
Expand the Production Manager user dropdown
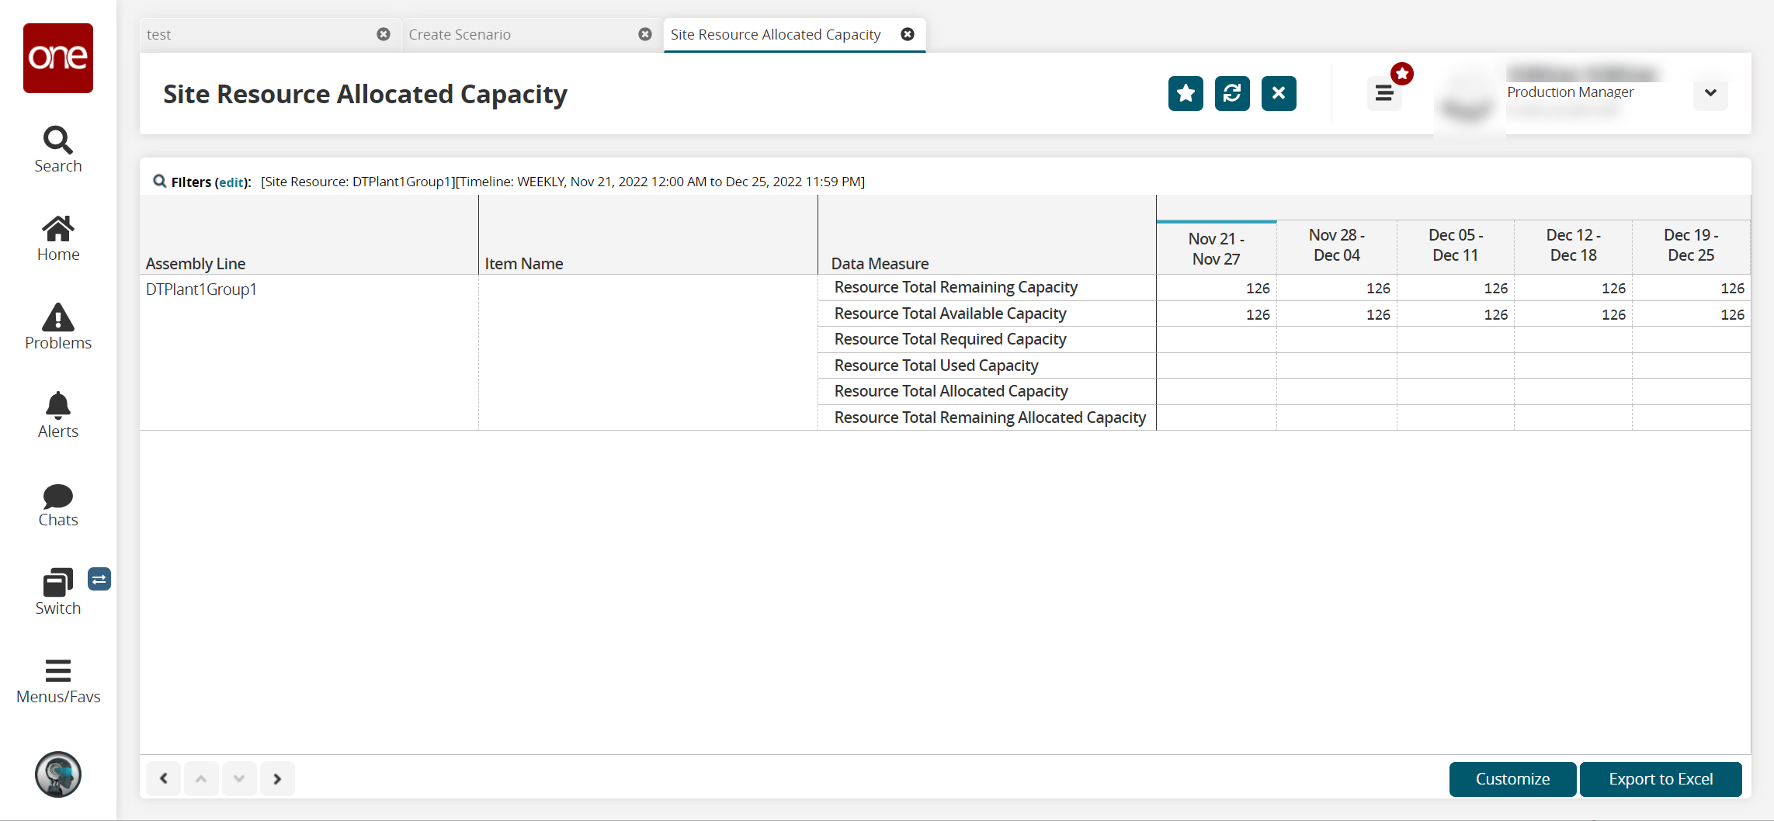[x=1710, y=93]
